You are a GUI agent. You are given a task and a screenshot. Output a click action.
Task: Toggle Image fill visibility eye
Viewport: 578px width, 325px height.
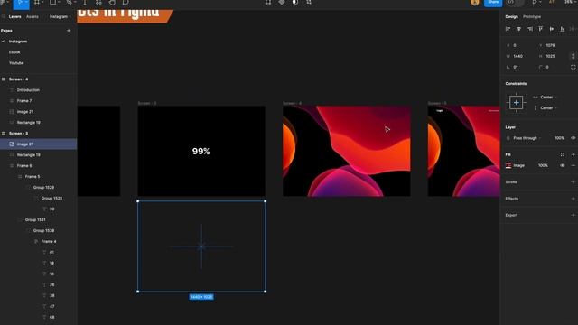click(x=562, y=165)
